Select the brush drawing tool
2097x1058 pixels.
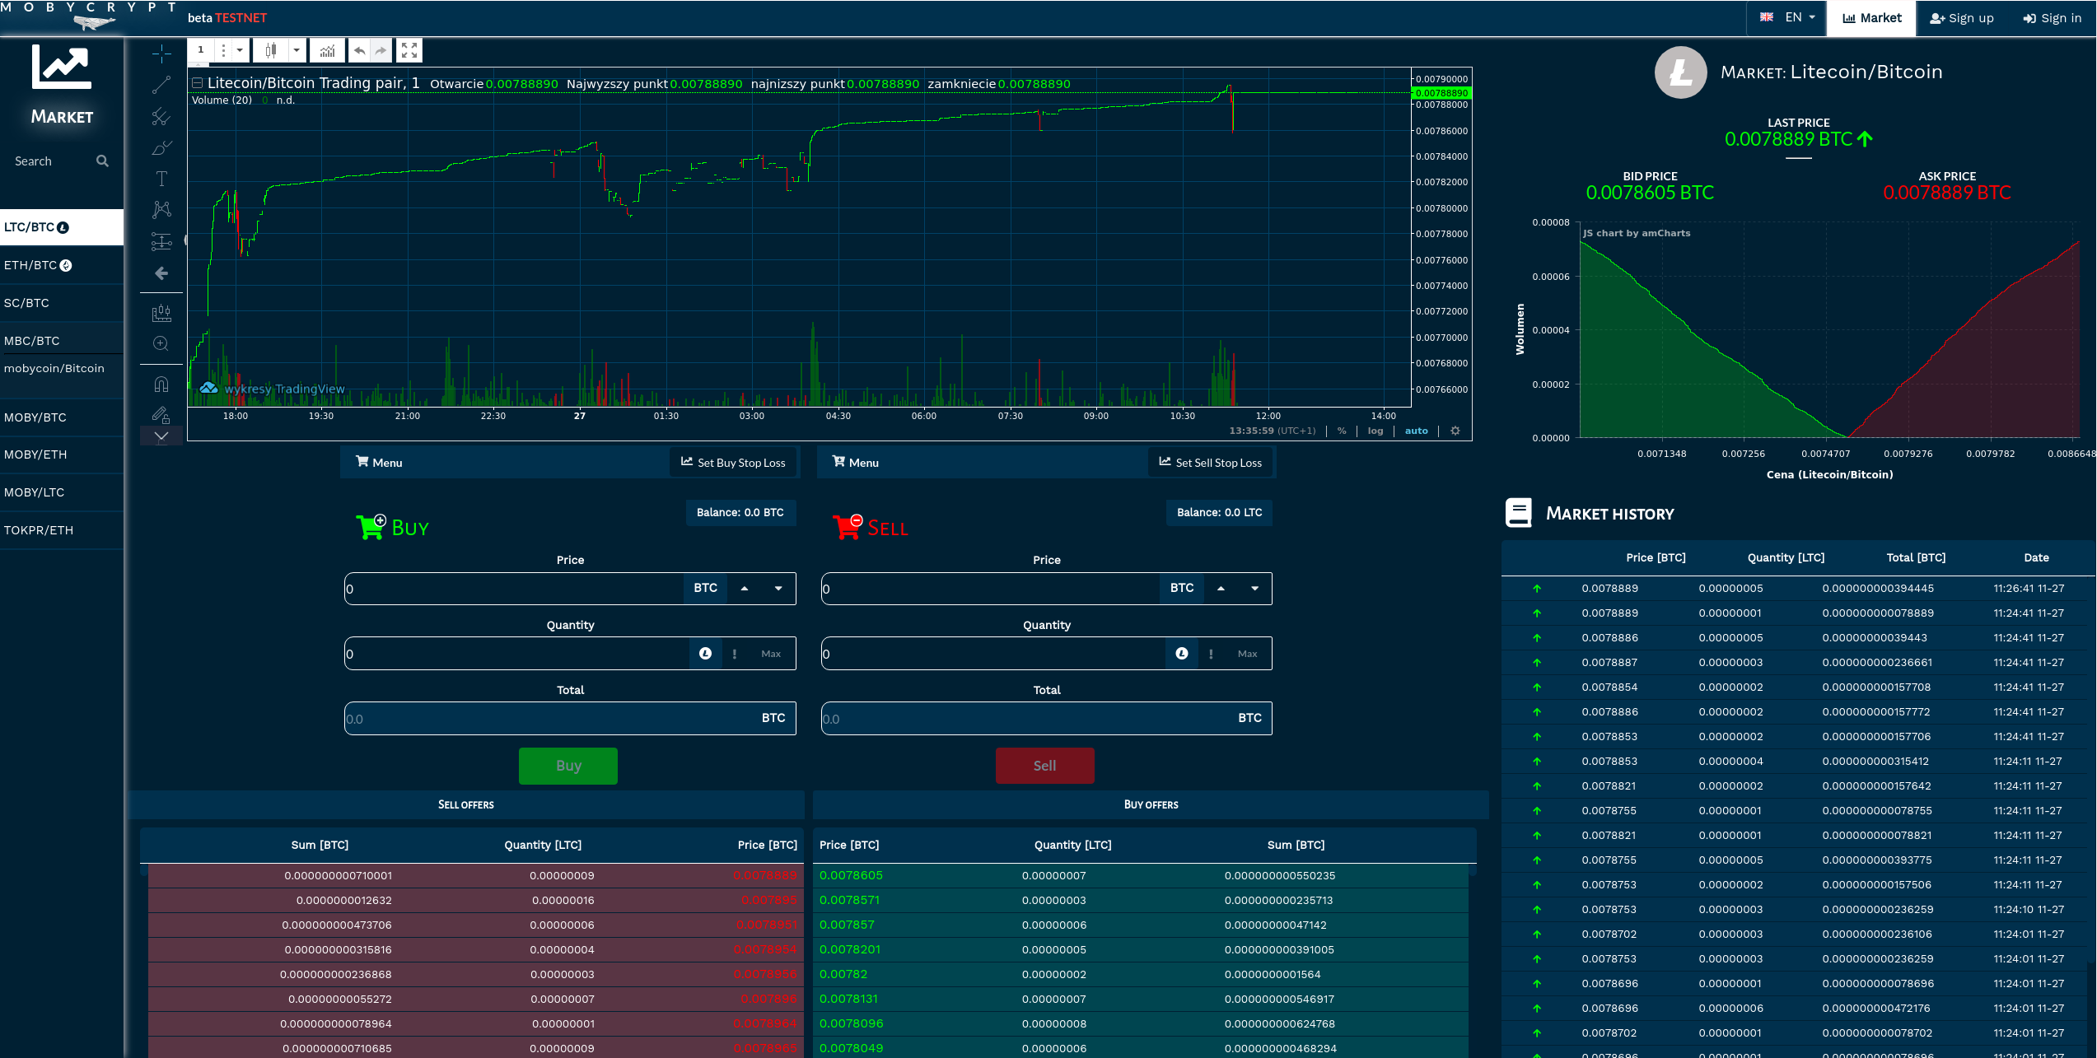(x=161, y=148)
